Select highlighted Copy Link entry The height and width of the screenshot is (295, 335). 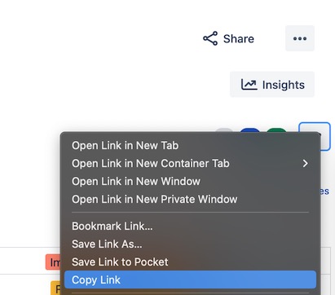pos(190,280)
